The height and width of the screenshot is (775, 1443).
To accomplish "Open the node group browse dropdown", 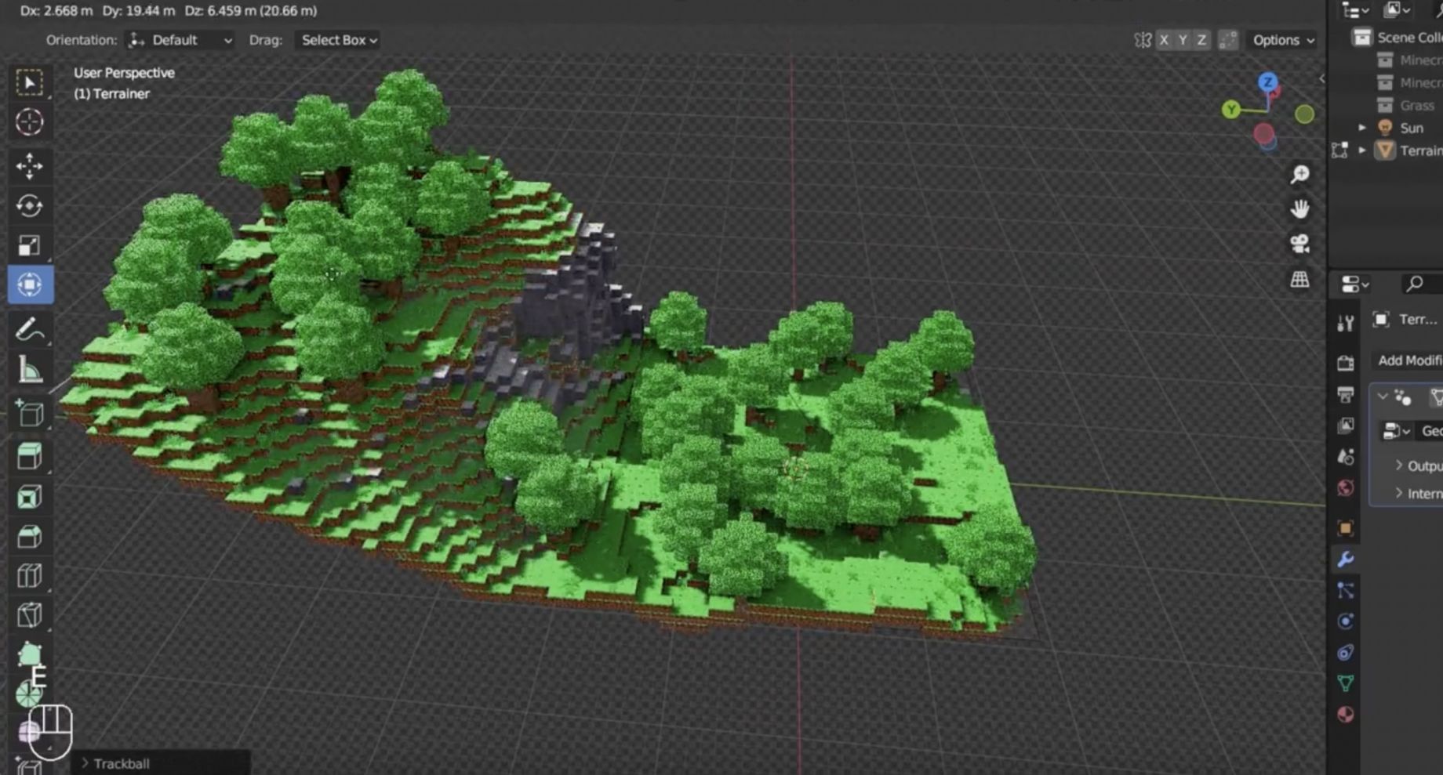I will click(1396, 431).
